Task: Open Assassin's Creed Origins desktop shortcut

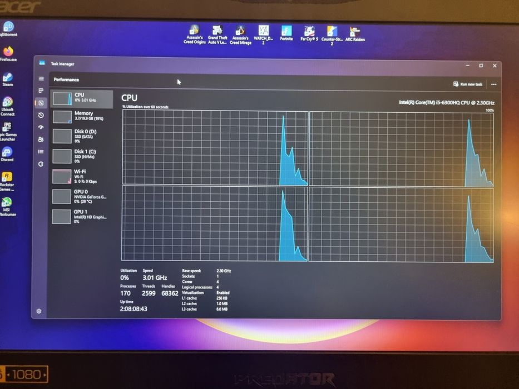Action: pos(195,34)
